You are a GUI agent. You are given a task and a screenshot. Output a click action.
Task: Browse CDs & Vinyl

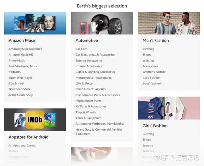[x=17, y=83]
